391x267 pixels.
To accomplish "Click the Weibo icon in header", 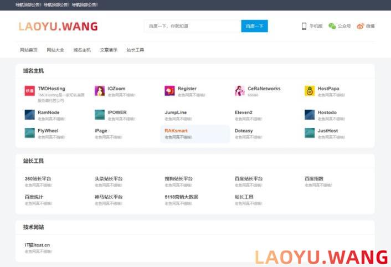I will coord(361,26).
